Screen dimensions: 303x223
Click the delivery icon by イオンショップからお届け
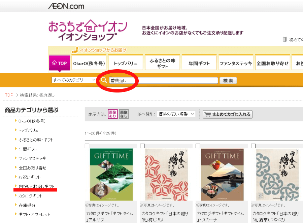click(x=75, y=50)
